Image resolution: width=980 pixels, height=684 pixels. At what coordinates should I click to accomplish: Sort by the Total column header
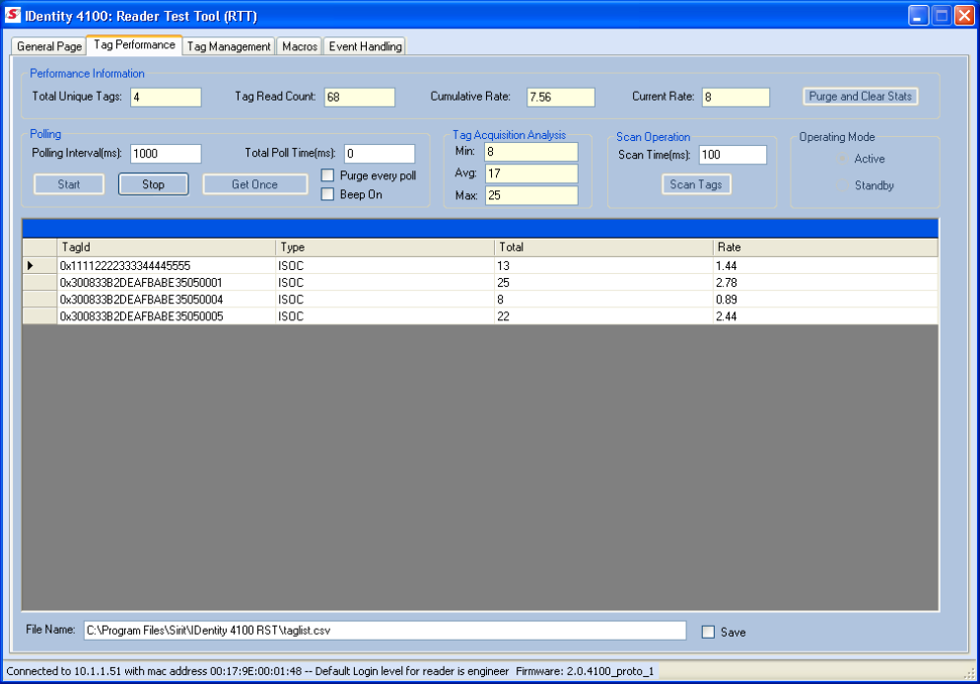(603, 247)
